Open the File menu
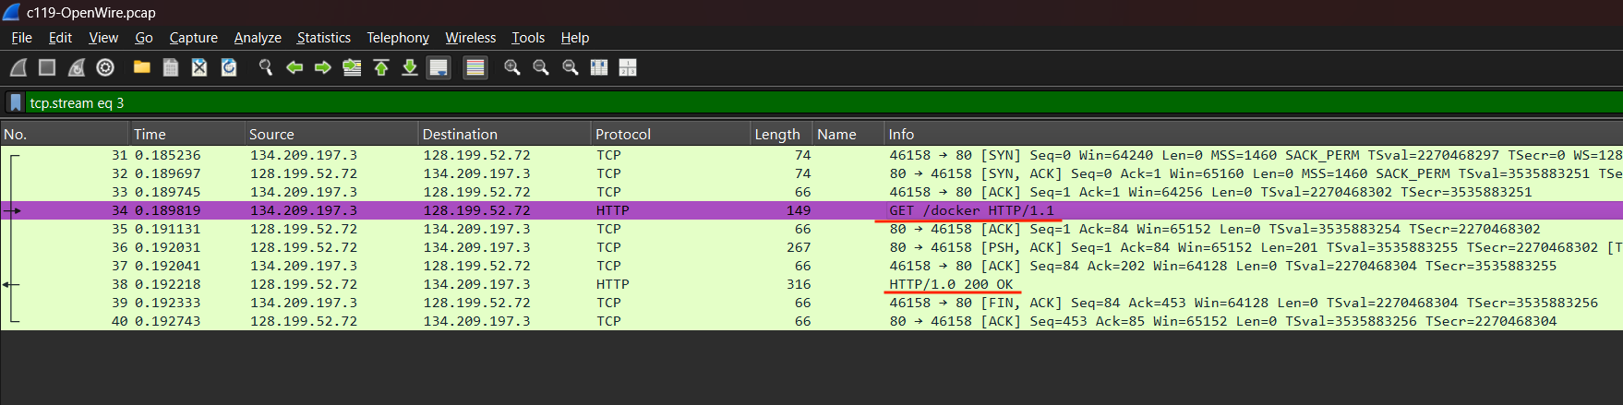This screenshot has width=1623, height=405. coord(21,38)
